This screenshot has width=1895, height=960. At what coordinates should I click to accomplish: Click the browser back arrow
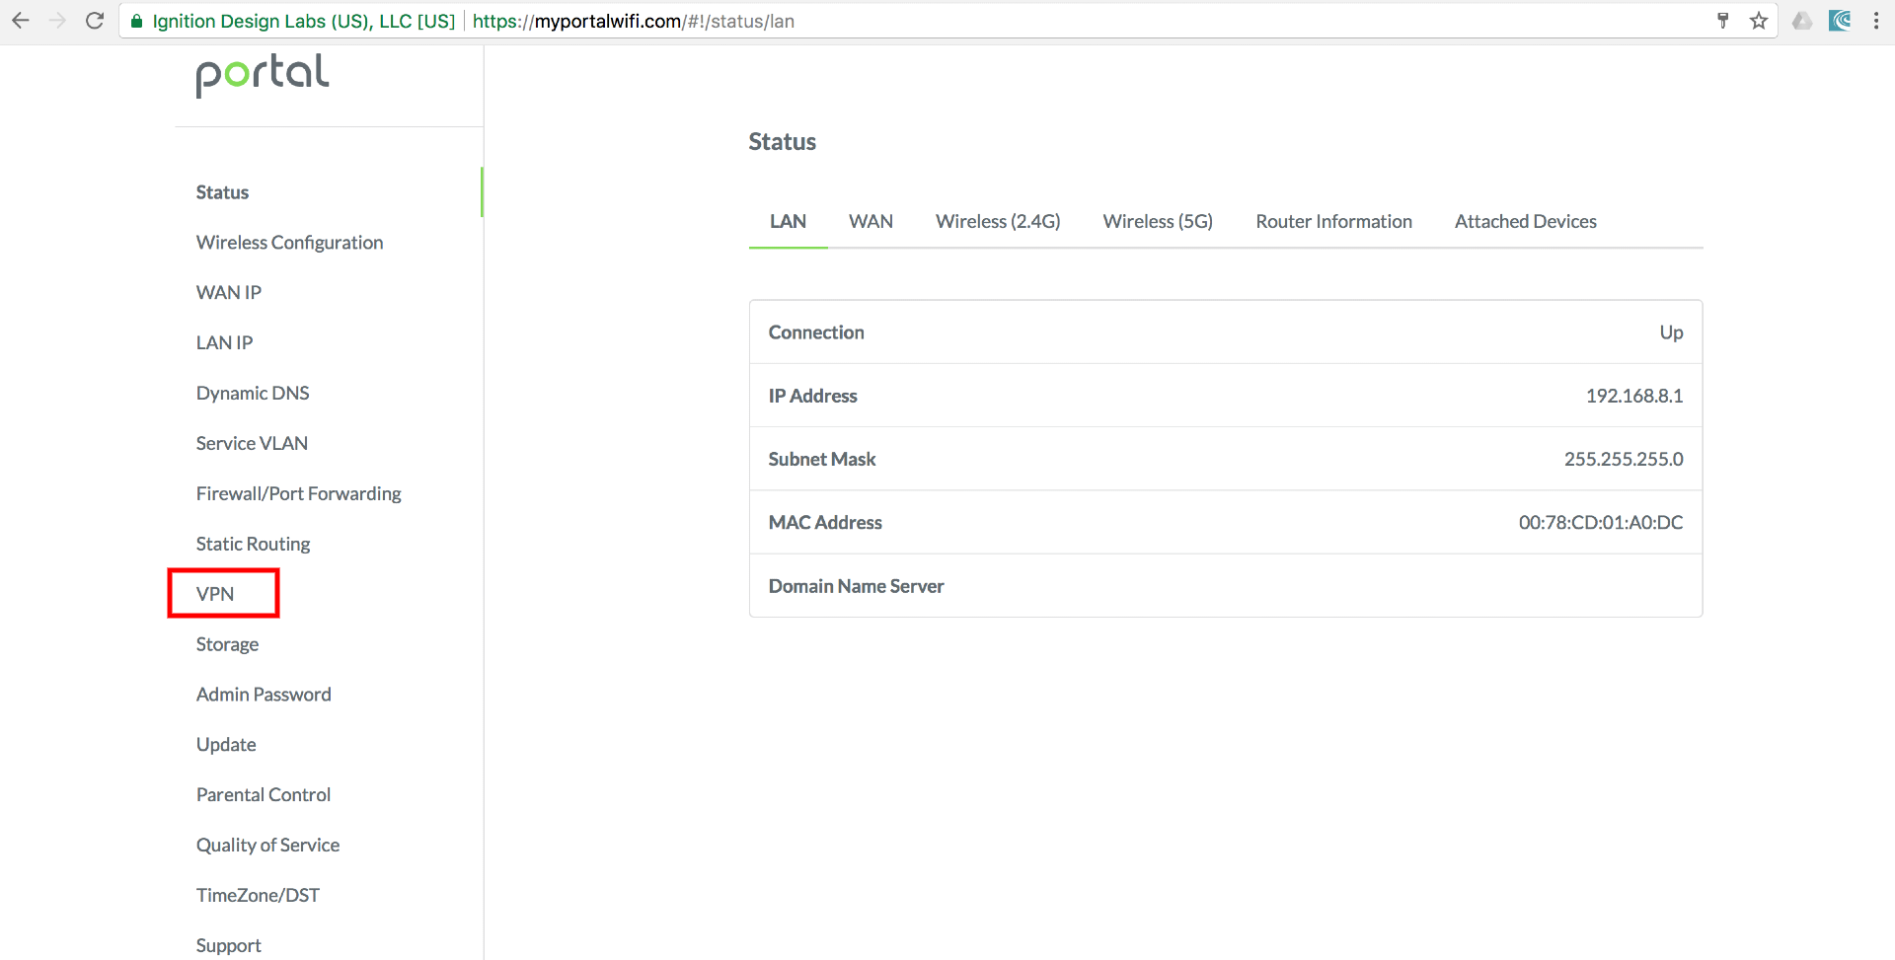[x=21, y=21]
